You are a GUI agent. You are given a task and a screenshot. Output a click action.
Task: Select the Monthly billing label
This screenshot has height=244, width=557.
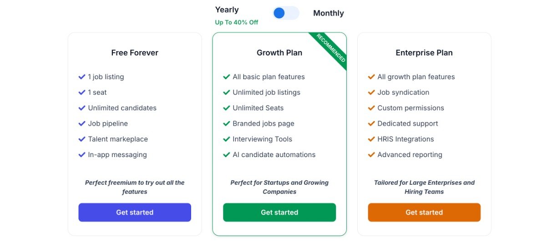(x=328, y=13)
